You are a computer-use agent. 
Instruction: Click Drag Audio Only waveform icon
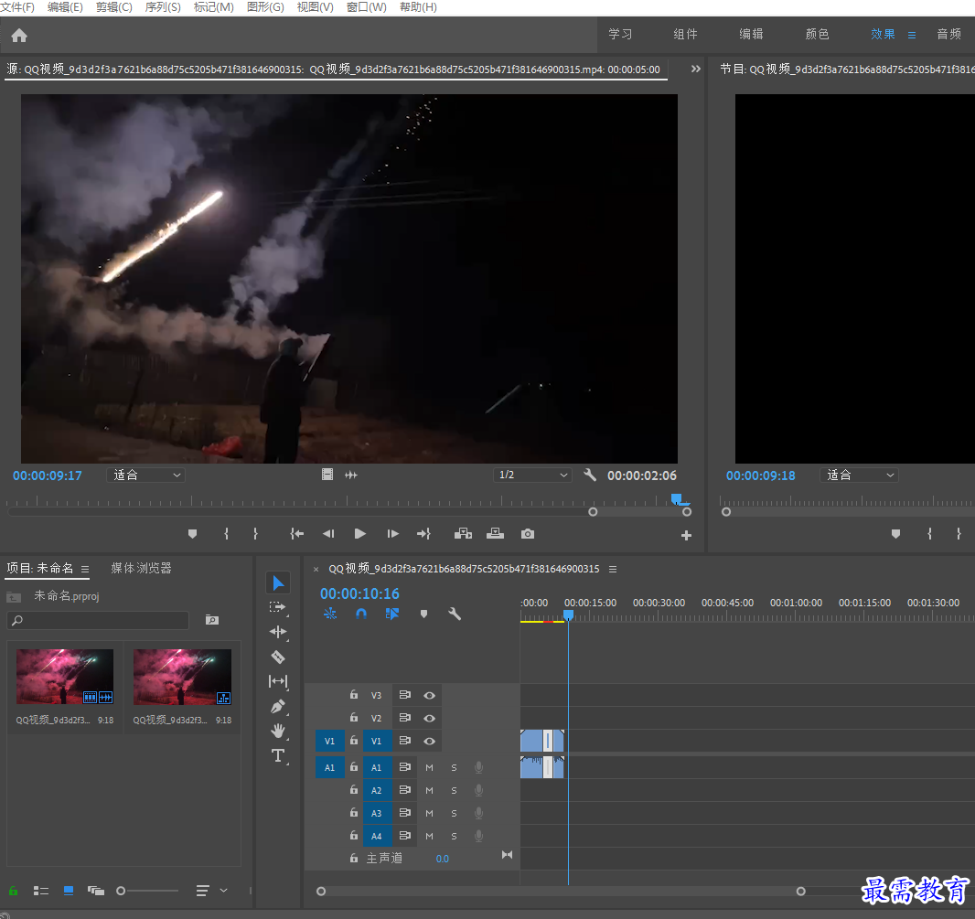point(351,475)
